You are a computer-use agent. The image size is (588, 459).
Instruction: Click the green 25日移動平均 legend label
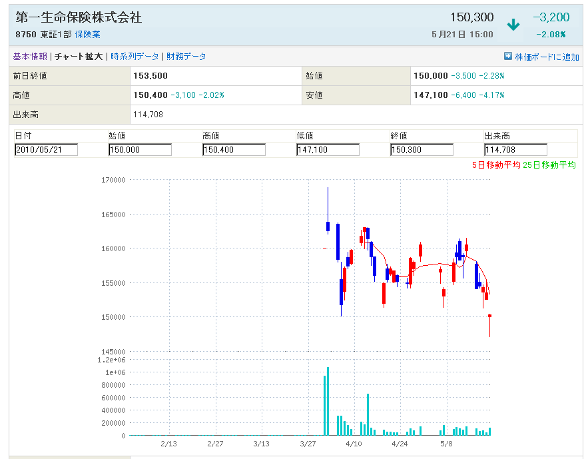(x=549, y=165)
